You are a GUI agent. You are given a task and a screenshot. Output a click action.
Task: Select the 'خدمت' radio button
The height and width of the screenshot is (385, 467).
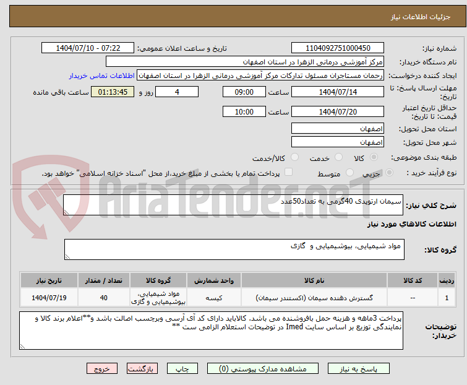[x=338, y=157]
